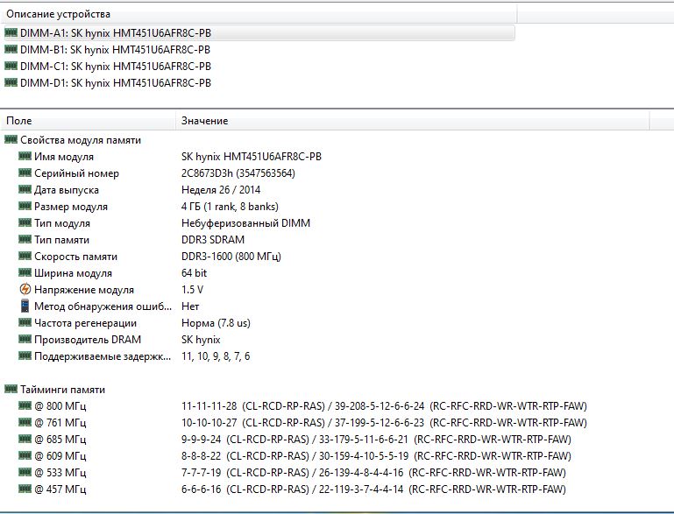674x514 pixels.
Task: Select the timing value starting '6-6-6-16'
Action: point(373,489)
